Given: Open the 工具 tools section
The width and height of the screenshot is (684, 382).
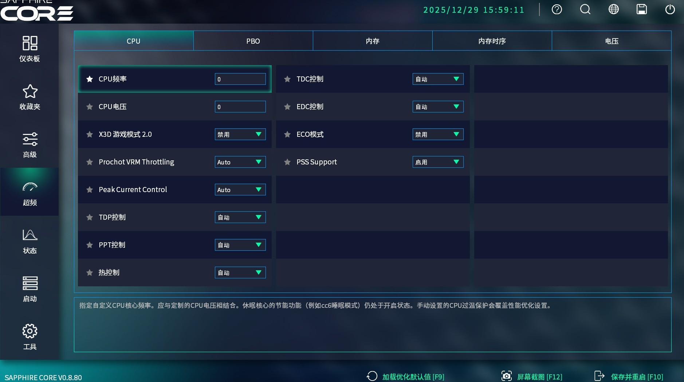Looking at the screenshot, I should 30,337.
